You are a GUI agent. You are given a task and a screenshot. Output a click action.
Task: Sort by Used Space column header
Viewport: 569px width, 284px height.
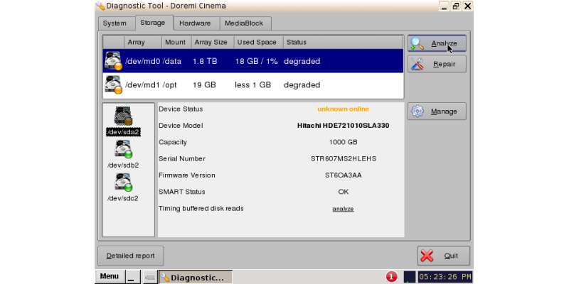pos(259,42)
